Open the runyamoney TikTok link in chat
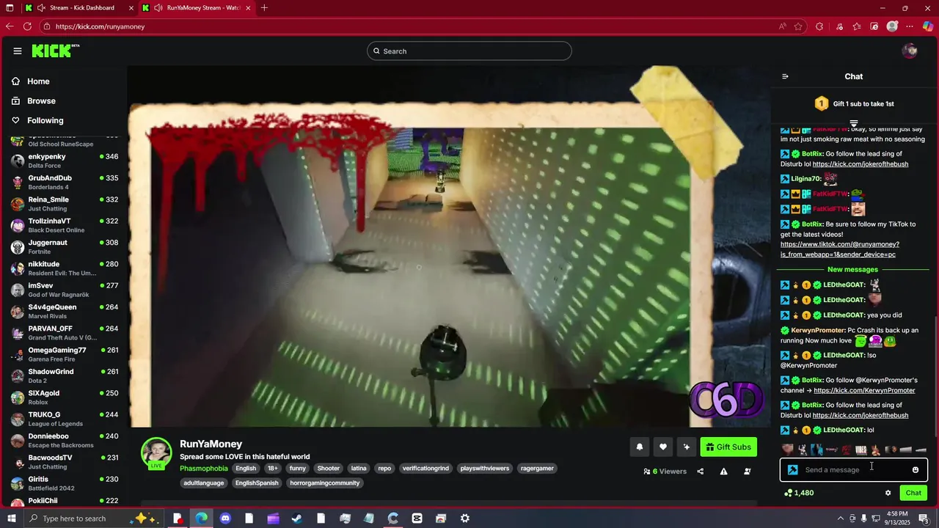The image size is (939, 528). pyautogui.click(x=839, y=249)
